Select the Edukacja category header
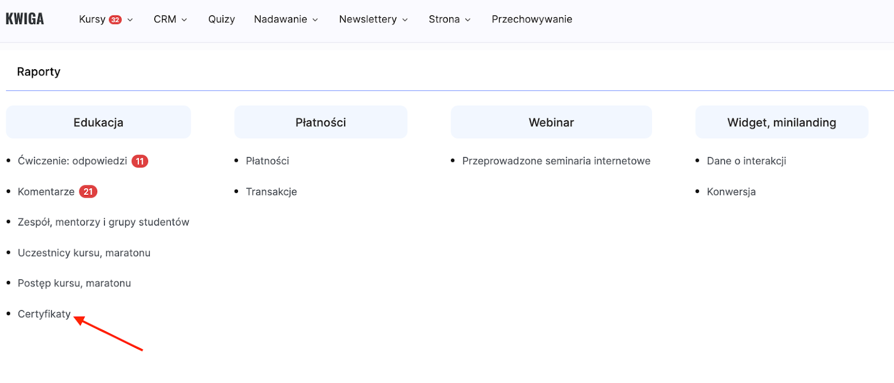 [98, 122]
